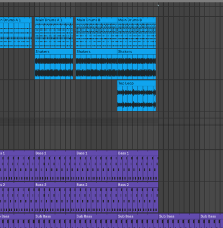This screenshot has height=228, width=223.
Task: Select the Main Drums B clip following Main Drums A 1
Action: coord(96,33)
